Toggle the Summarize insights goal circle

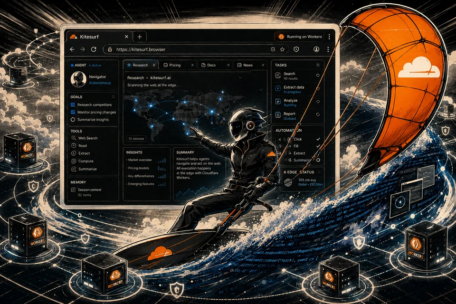click(x=73, y=119)
